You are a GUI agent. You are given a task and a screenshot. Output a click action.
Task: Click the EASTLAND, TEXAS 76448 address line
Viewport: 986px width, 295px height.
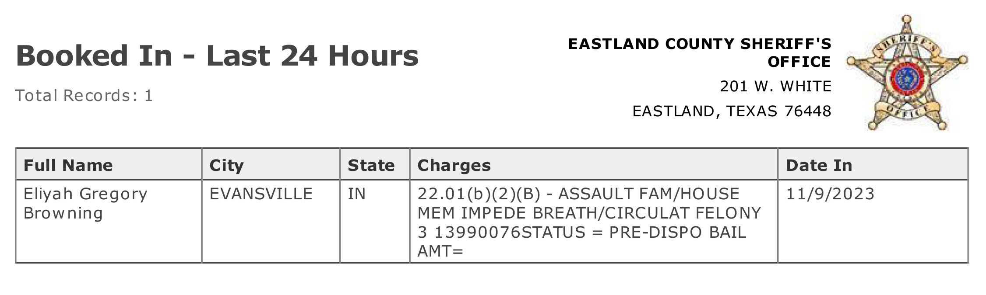pos(732,111)
